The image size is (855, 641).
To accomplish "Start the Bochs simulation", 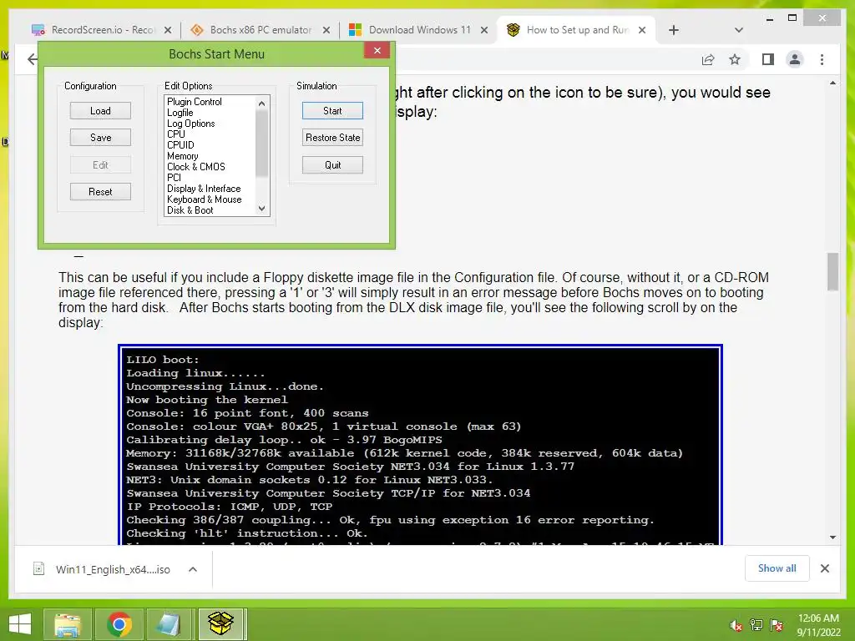I will point(332,111).
